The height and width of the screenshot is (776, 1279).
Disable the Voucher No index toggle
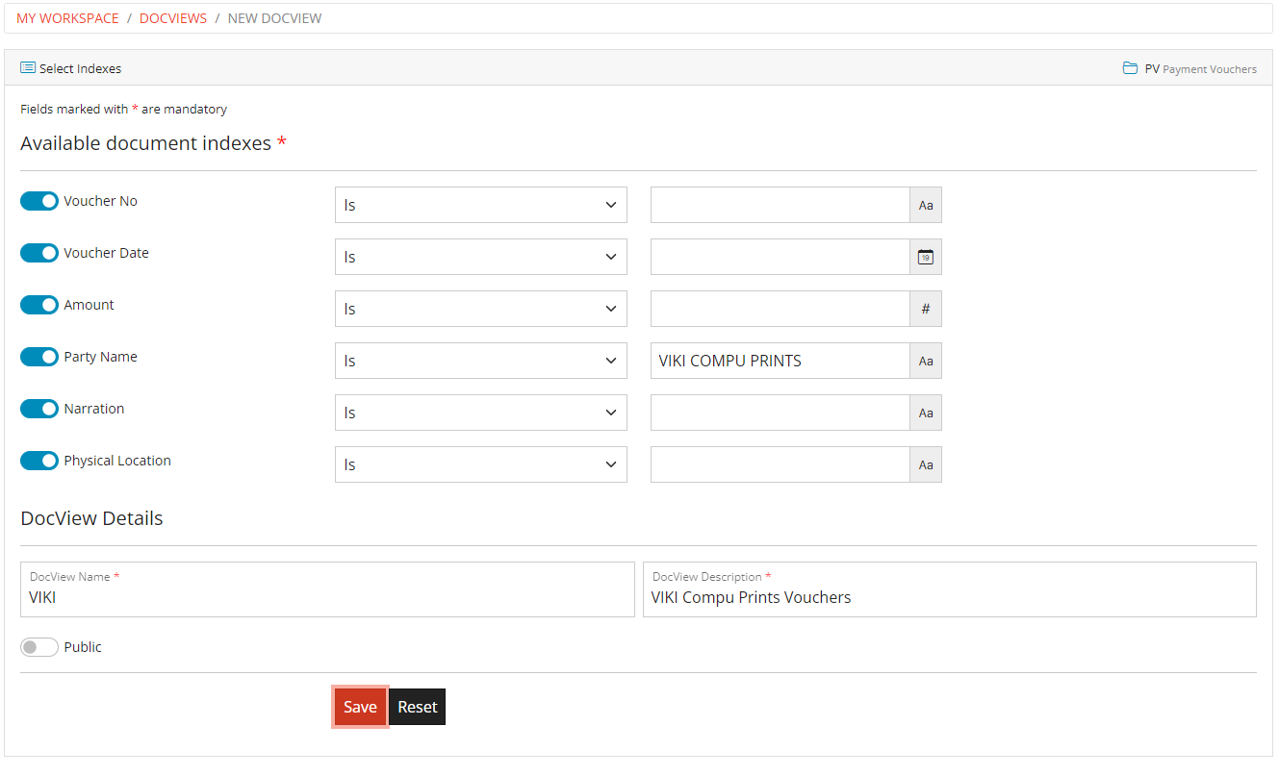coord(39,201)
